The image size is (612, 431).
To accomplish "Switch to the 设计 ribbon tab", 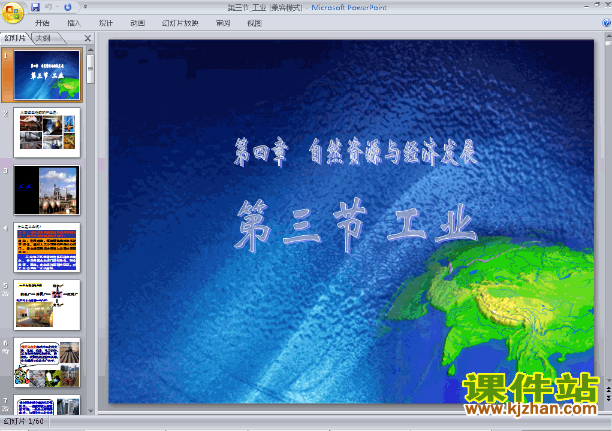I will click(x=105, y=23).
